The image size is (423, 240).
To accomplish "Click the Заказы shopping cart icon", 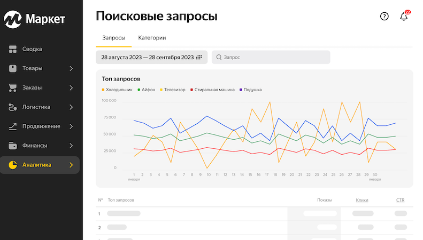I will point(13,87).
